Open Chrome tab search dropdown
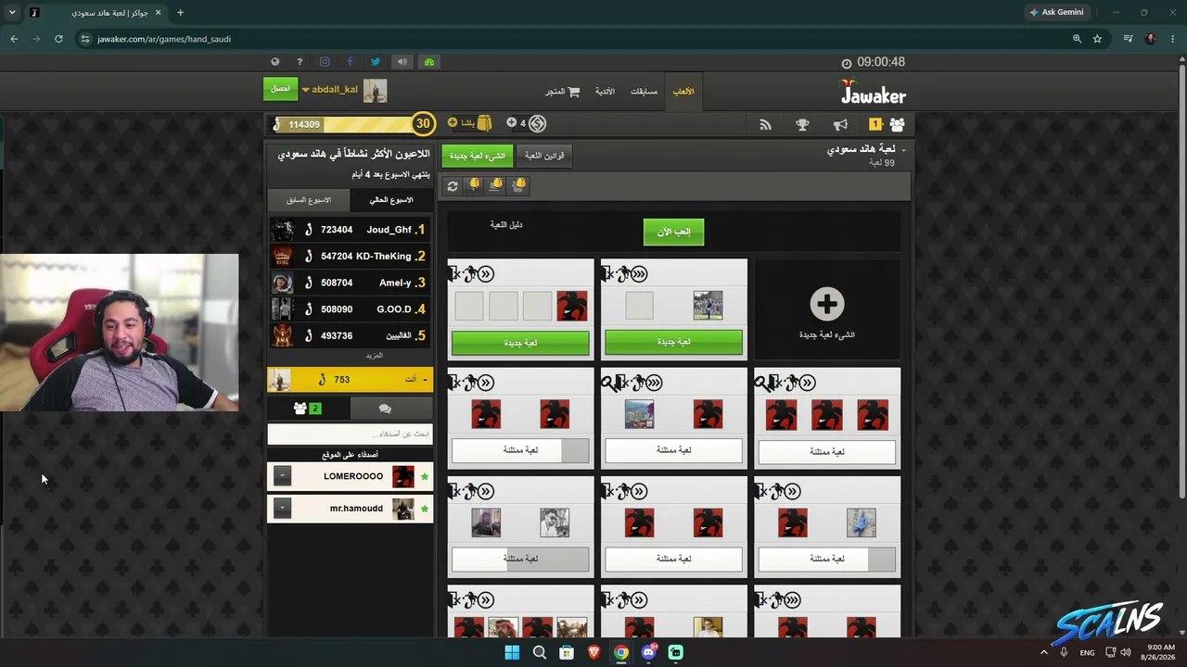This screenshot has width=1187, height=667. (x=12, y=13)
